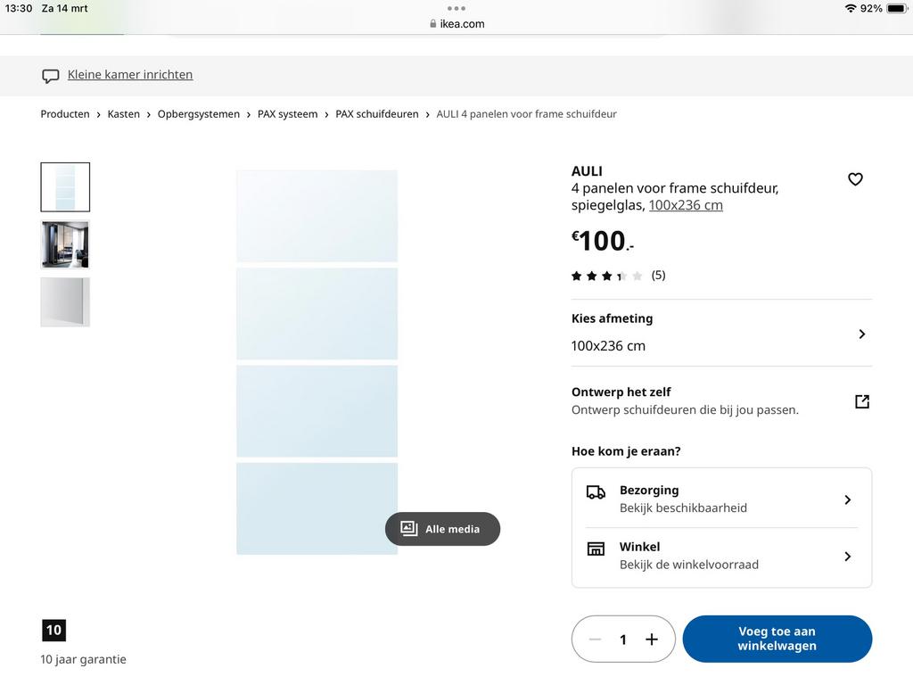The width and height of the screenshot is (913, 685).
Task: Expand the Kies afmeting size selector
Action: pyautogui.click(x=721, y=334)
